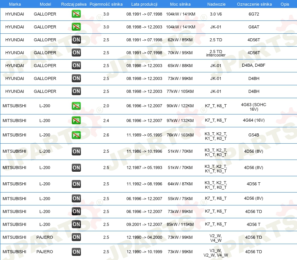
Task: Click diesel ON icon for 85kW L-200
Action: click(x=76, y=224)
